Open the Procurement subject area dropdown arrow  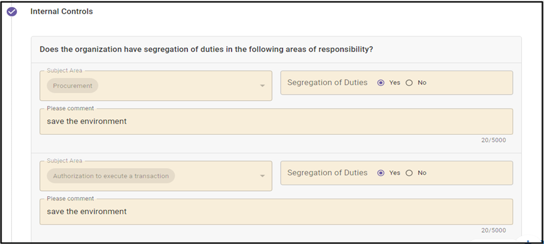[x=262, y=86]
